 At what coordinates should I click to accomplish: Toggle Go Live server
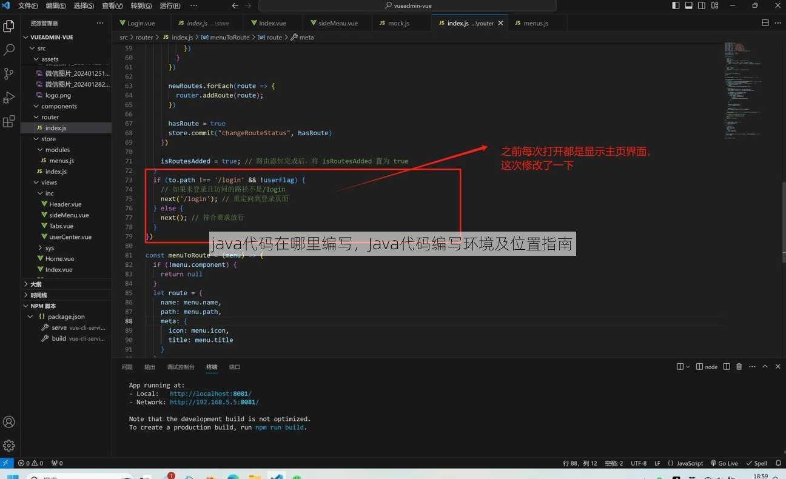click(x=724, y=463)
